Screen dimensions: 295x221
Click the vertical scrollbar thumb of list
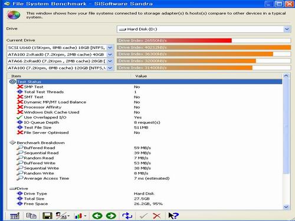(x=286, y=126)
